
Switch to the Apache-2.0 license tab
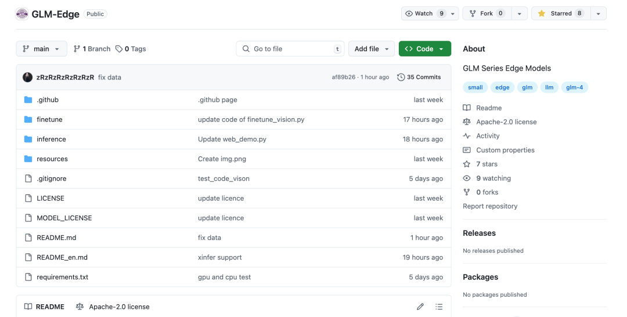coord(113,307)
